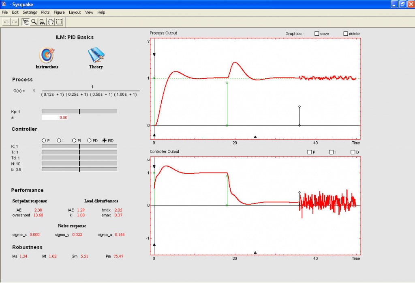Click the Pm robustness value 75.47

(118, 257)
